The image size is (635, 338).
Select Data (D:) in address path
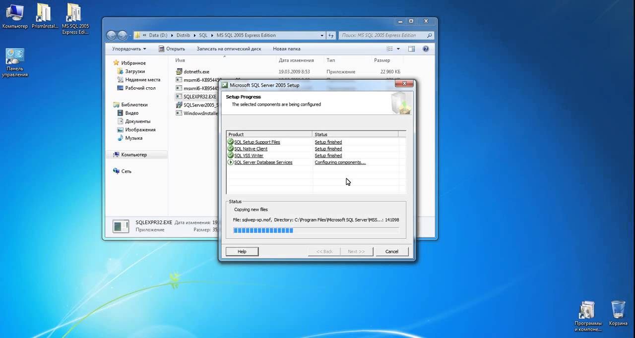pos(158,36)
